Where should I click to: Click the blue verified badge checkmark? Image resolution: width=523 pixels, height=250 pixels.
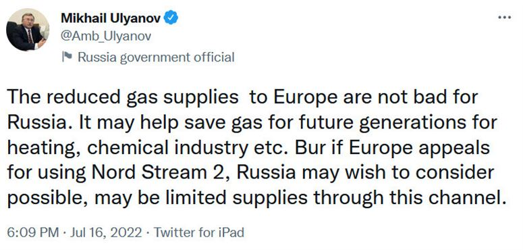pyautogui.click(x=172, y=18)
